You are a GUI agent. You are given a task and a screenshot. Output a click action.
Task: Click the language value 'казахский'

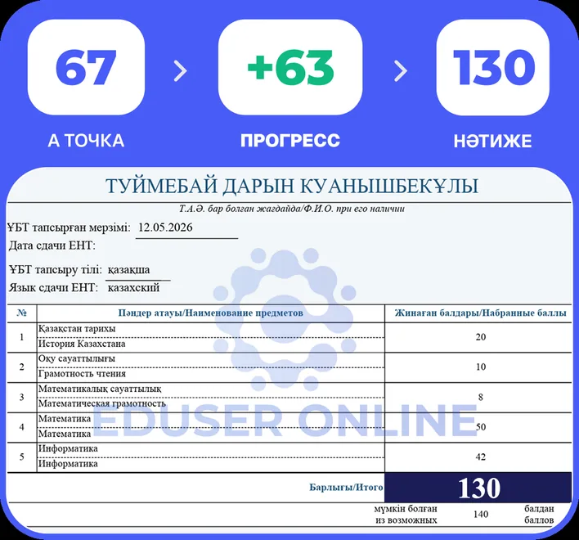tap(133, 288)
